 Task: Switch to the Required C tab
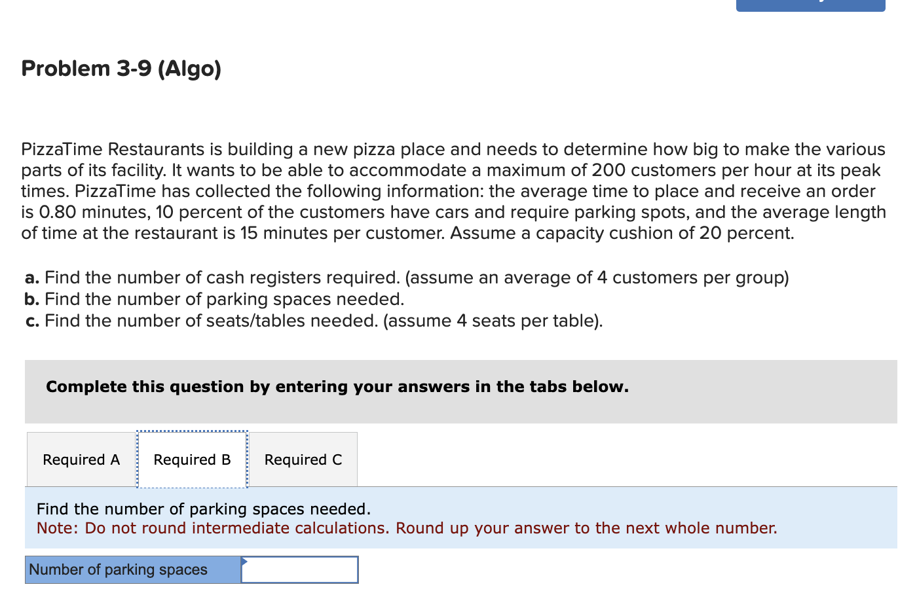pyautogui.click(x=303, y=459)
